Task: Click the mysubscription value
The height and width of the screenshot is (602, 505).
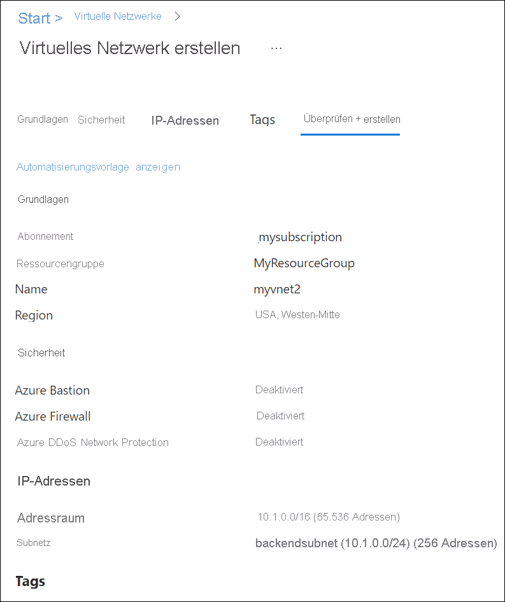Action: [300, 237]
